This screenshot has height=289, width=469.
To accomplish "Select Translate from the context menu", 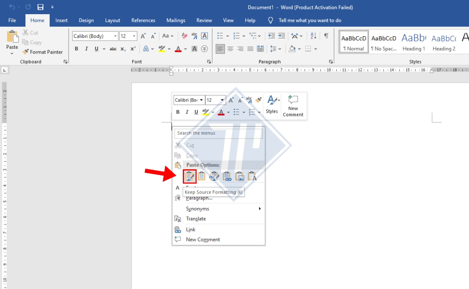I will [x=196, y=219].
